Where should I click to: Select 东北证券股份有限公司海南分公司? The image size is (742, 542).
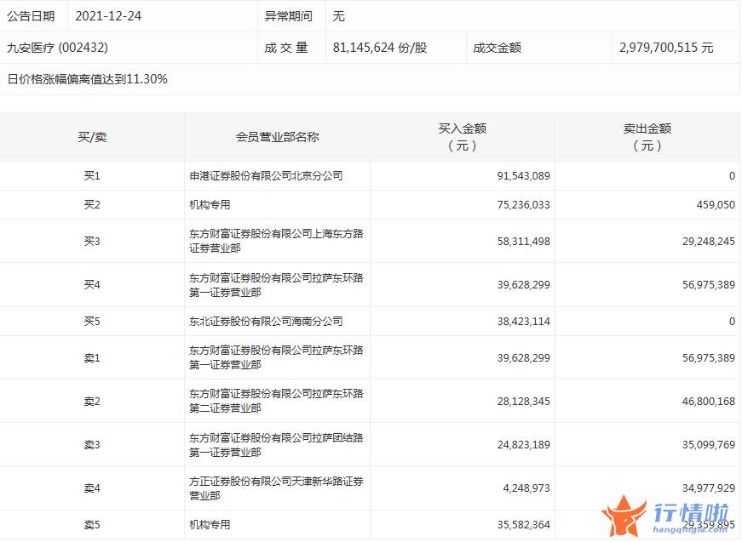(266, 322)
